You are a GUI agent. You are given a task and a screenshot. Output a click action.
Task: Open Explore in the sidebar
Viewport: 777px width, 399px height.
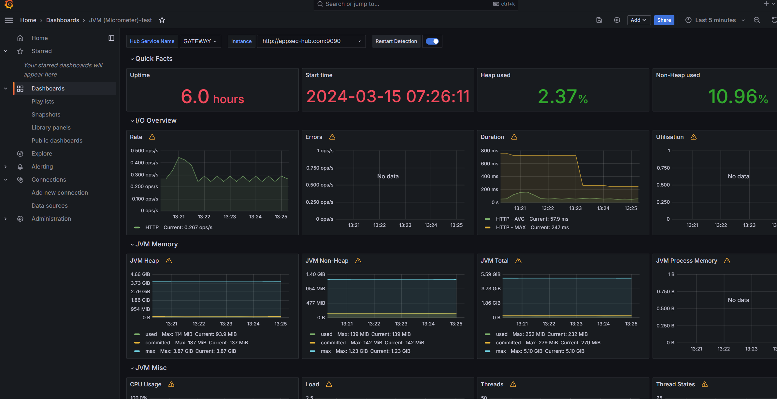(42, 154)
